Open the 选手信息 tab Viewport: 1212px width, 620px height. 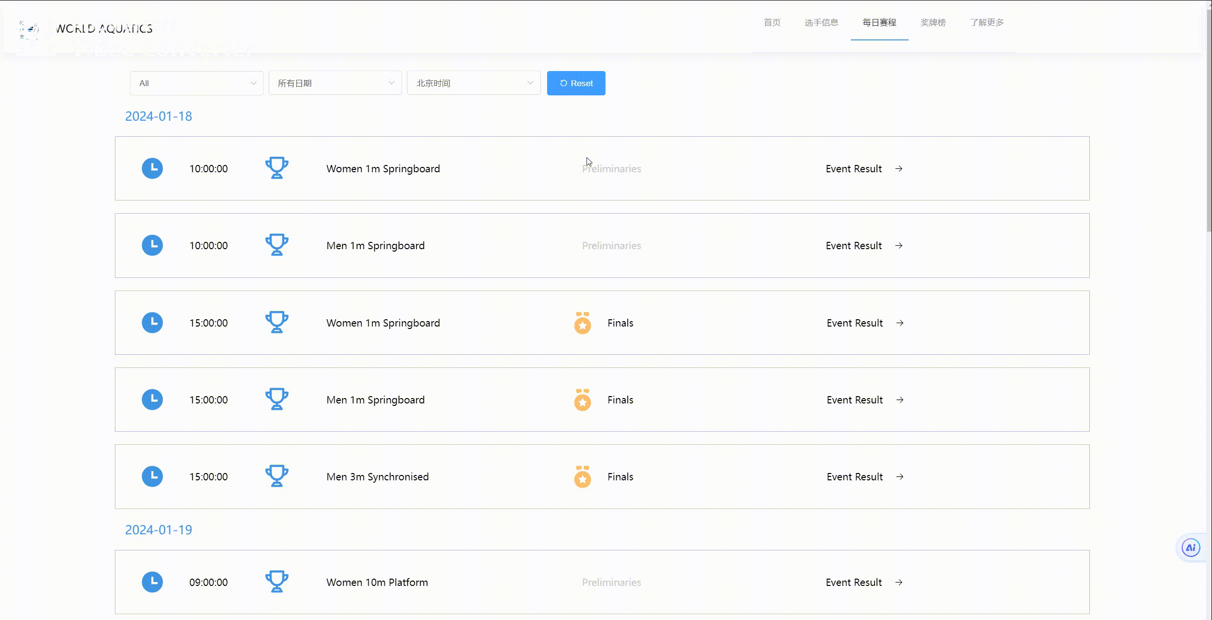coord(821,22)
